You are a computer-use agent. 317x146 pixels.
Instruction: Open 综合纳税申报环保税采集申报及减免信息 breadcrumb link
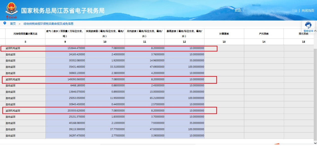point(48,24)
